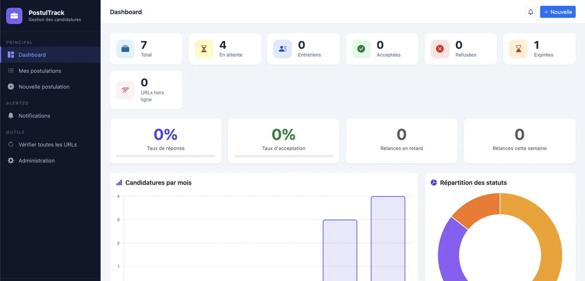The height and width of the screenshot is (281, 585).
Task: Click the Dashboard page title in header
Action: pyautogui.click(x=126, y=12)
